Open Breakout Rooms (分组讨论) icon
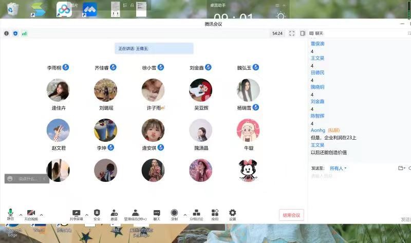The image size is (411, 243). 196,213
